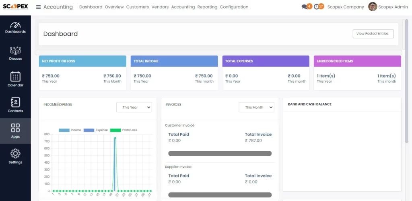Toggle the Profit/Loss legend swatch in chart
This screenshot has height=201, width=412.
pos(115,130)
